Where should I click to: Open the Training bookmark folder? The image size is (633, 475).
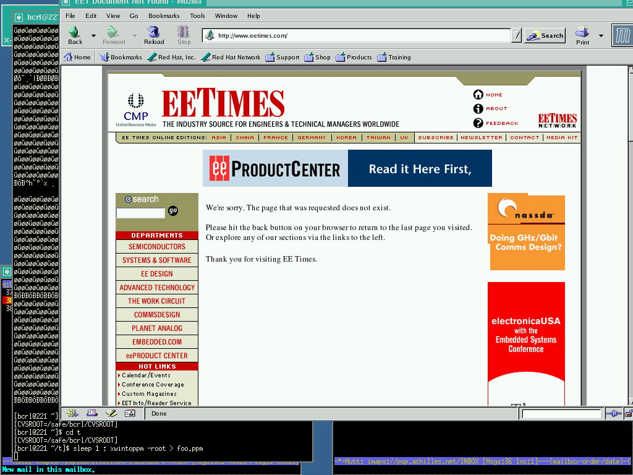coord(394,58)
